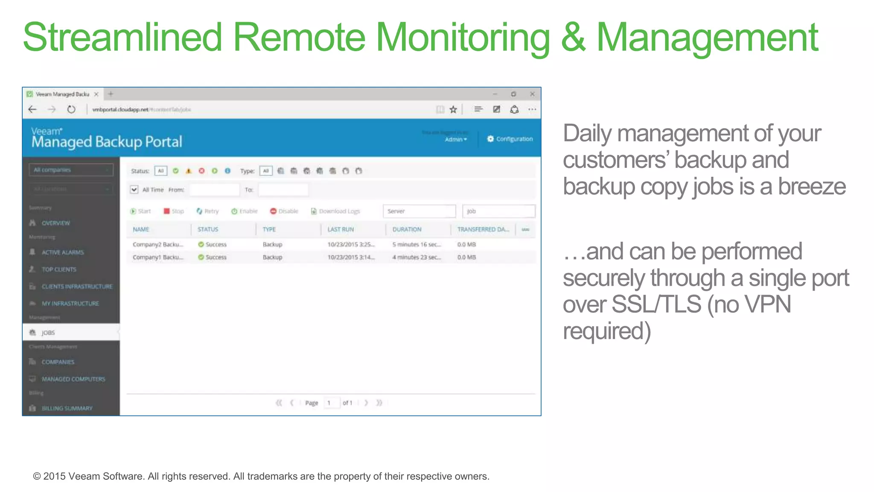
Task: Open the browser Hub icon
Action: click(478, 109)
